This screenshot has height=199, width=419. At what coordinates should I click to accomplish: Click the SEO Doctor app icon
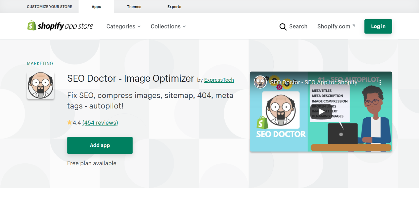(x=41, y=86)
